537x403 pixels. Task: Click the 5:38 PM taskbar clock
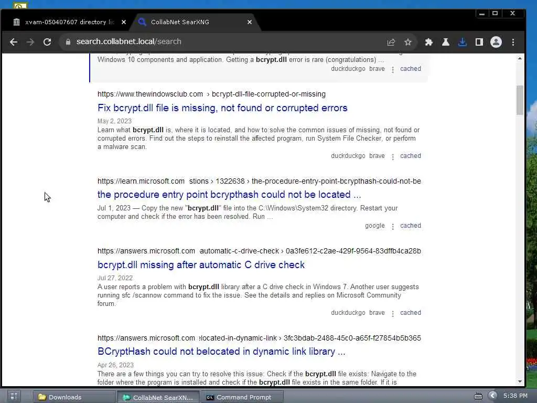(x=515, y=396)
